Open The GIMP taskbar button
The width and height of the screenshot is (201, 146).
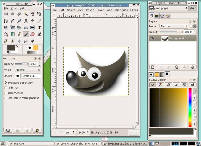(x=31, y=144)
